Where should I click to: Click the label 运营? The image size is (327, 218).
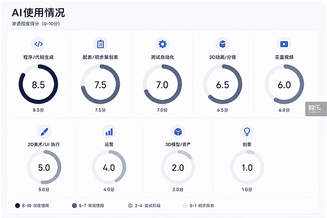pyautogui.click(x=109, y=144)
